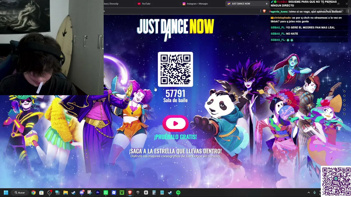Screen dimensions: 351x197
Task: Select the fifth page navigation dot
Action: point(344,109)
